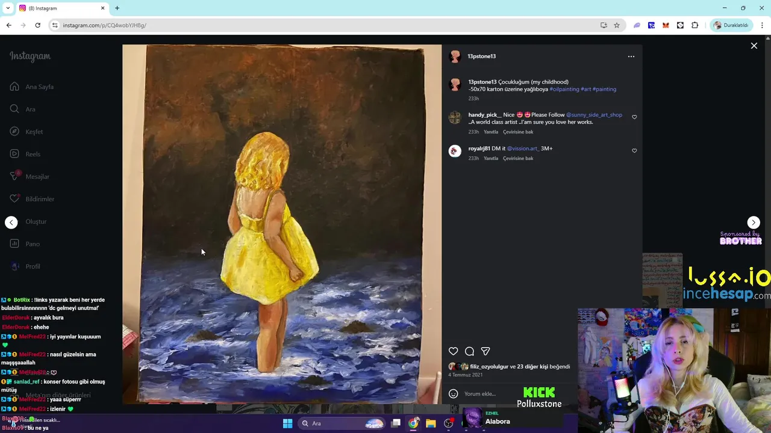Click the install app icon in address bar
Screen dimensions: 771x433
point(604,25)
